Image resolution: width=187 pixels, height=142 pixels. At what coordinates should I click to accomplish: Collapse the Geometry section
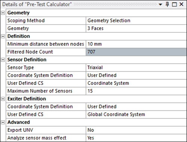coord(3,13)
